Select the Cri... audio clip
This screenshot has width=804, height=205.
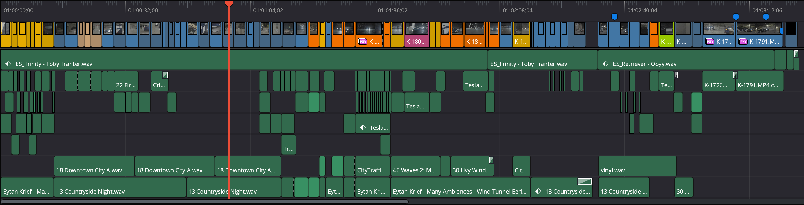coord(159,81)
